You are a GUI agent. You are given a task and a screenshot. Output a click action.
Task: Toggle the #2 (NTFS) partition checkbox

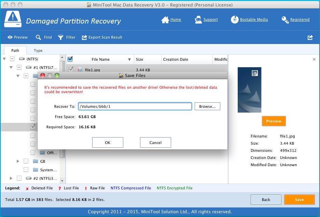[x=19, y=178]
